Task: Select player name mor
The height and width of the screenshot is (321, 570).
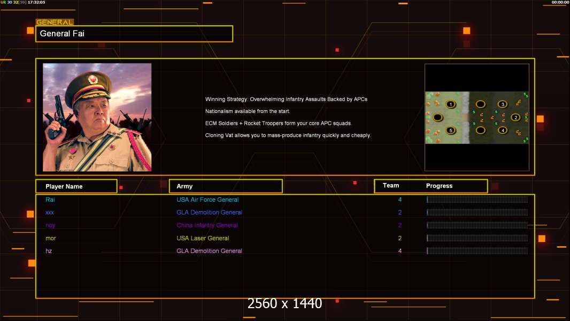Action: 50,238
